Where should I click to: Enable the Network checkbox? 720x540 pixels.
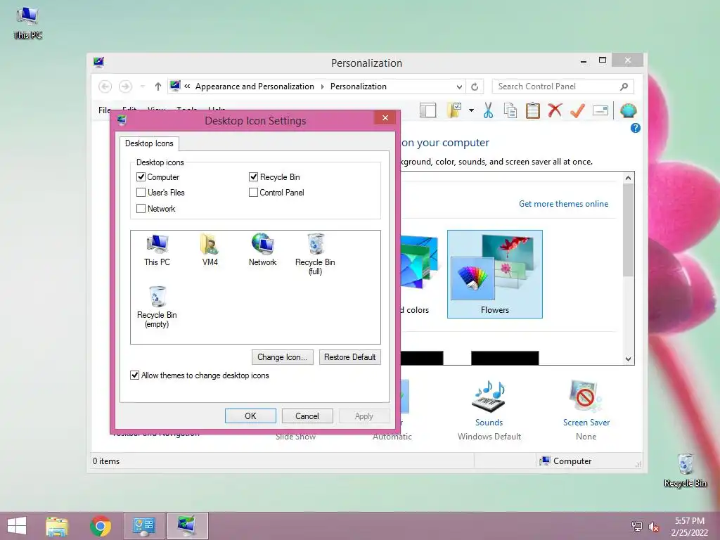[x=141, y=208]
